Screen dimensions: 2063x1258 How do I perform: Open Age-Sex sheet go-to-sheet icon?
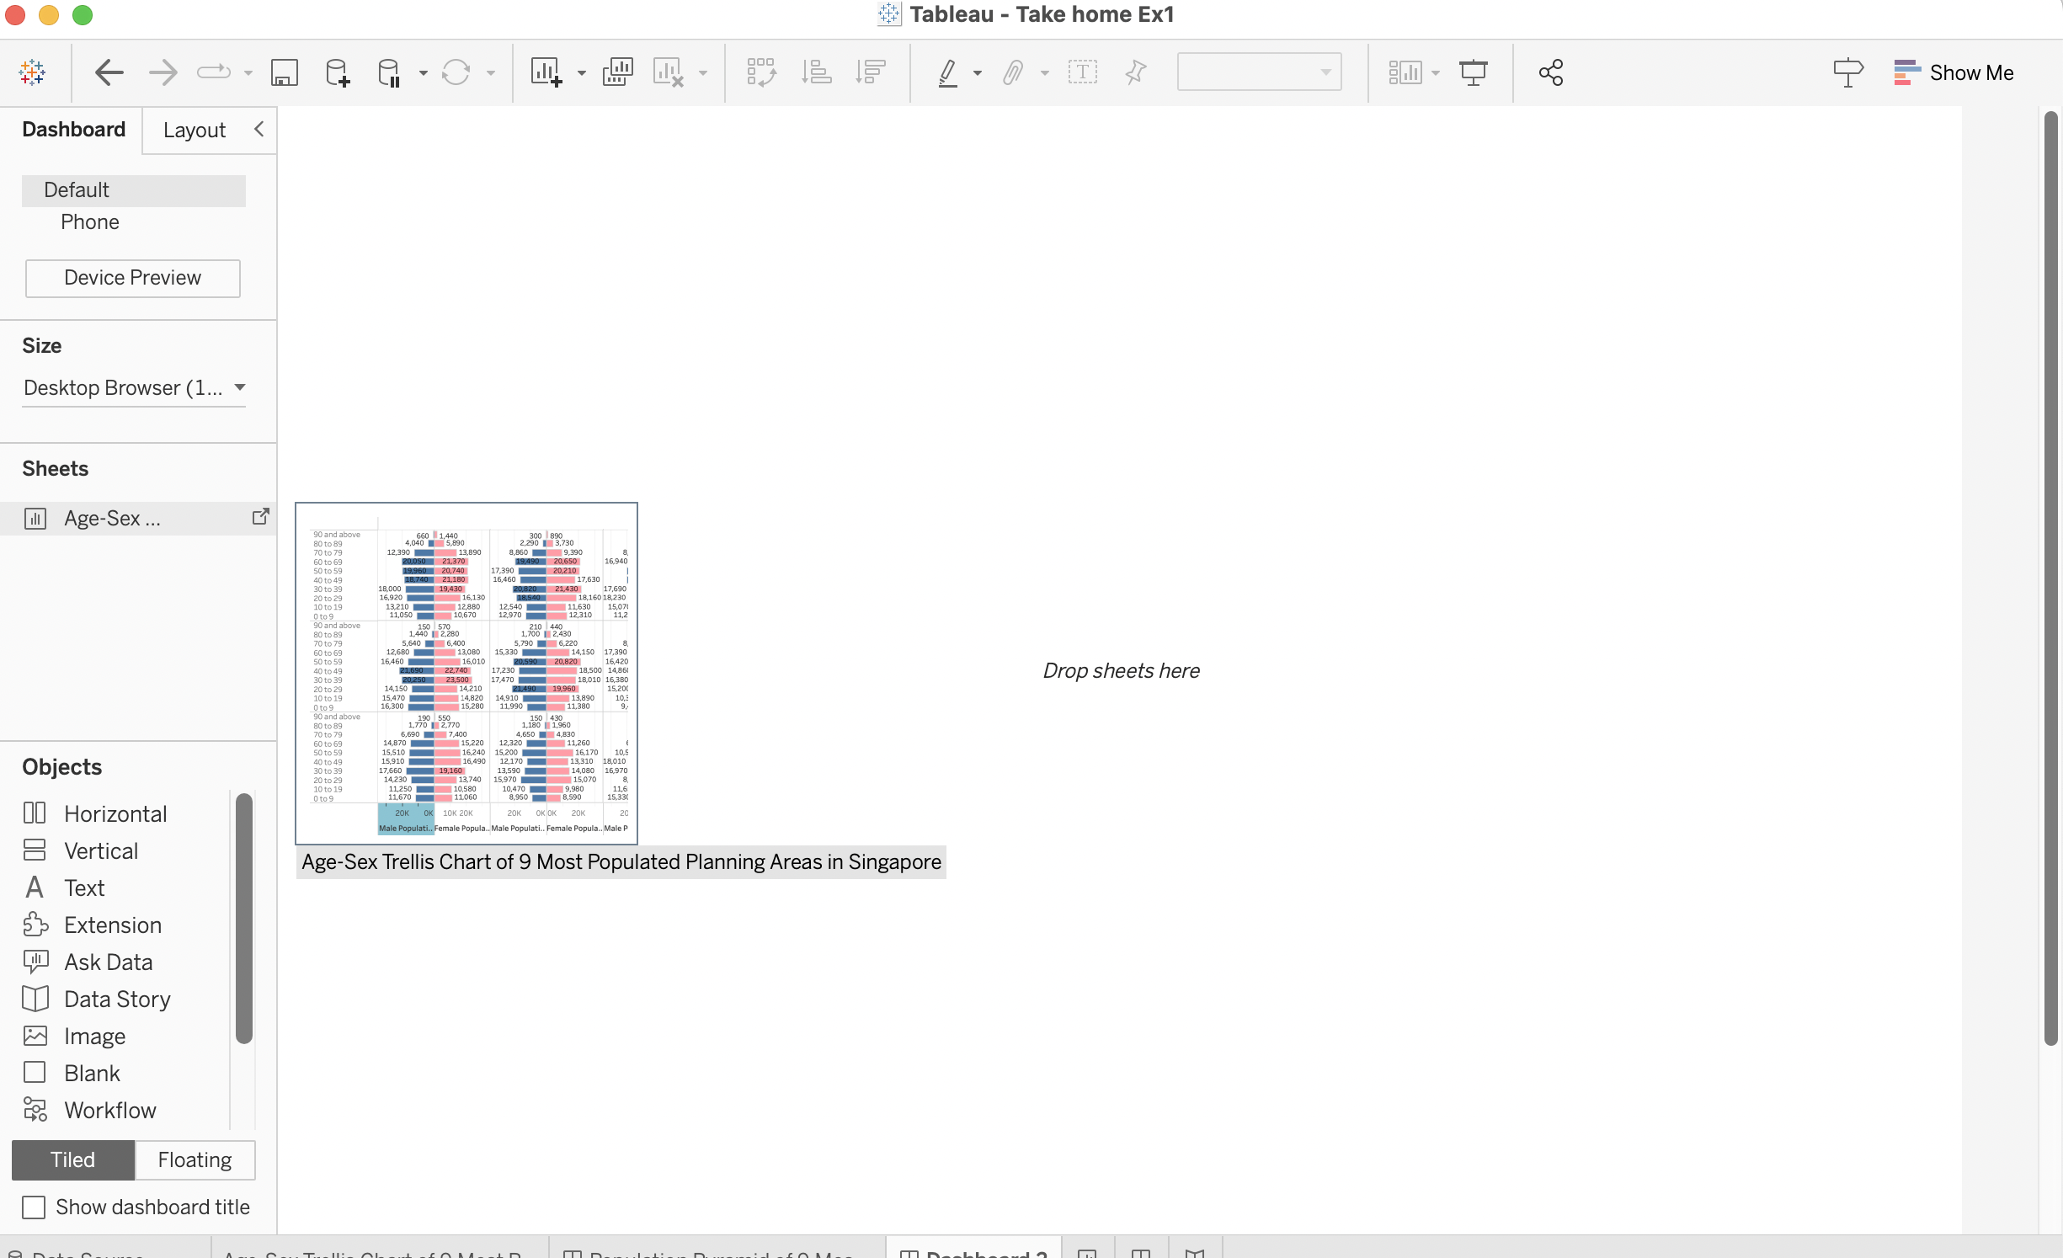[260, 517]
